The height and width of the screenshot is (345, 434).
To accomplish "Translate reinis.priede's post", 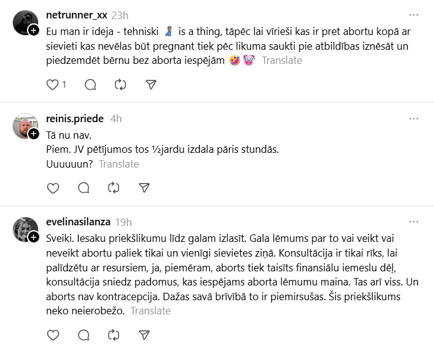I will (118, 164).
